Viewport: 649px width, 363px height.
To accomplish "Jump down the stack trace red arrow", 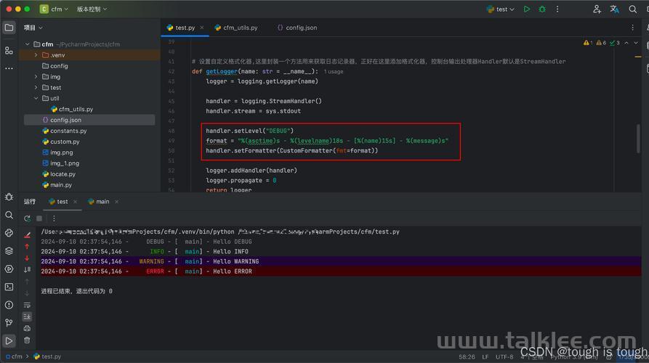I will point(27,258).
